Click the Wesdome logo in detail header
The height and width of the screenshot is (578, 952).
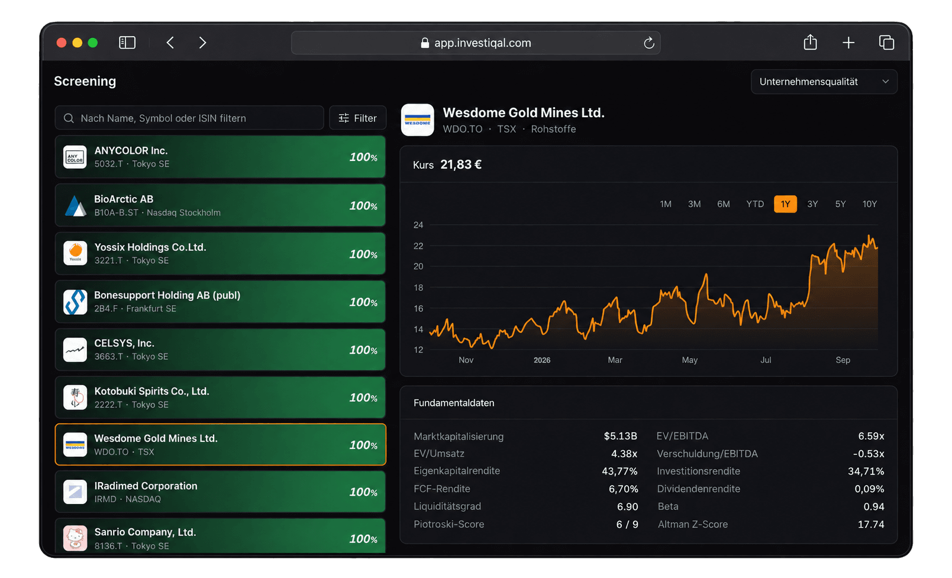(418, 120)
